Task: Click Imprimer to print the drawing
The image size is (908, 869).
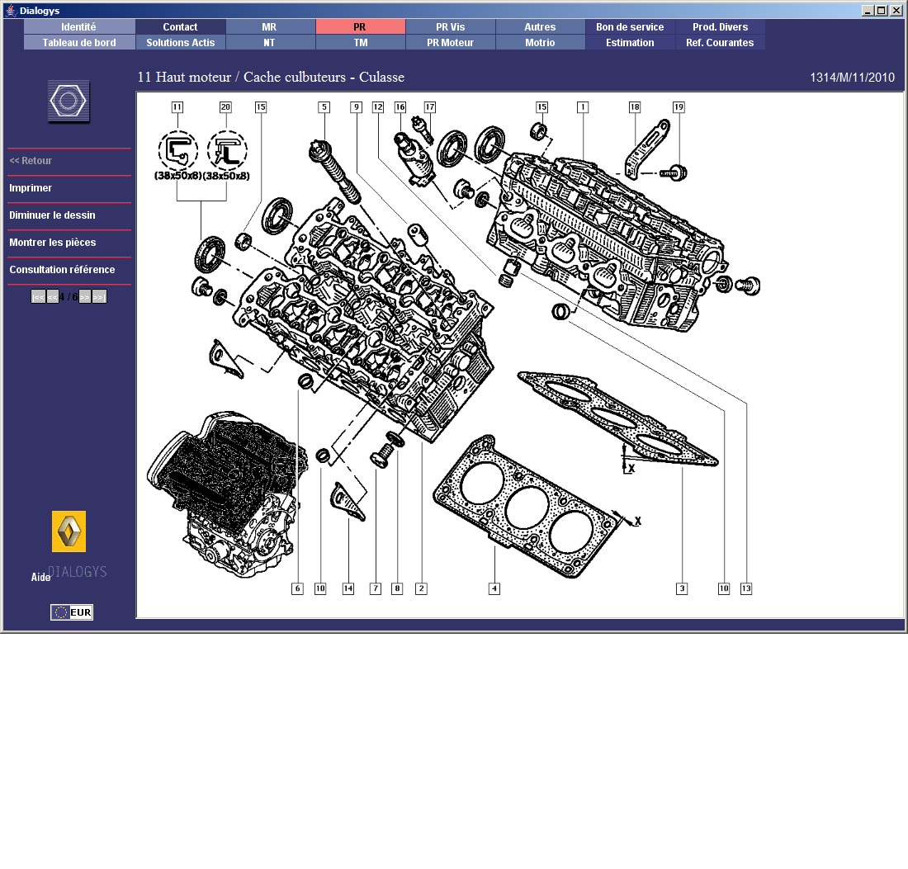Action: tap(31, 188)
